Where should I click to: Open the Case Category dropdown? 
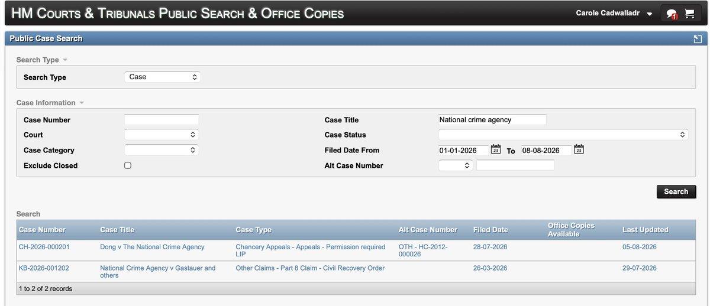coord(162,150)
